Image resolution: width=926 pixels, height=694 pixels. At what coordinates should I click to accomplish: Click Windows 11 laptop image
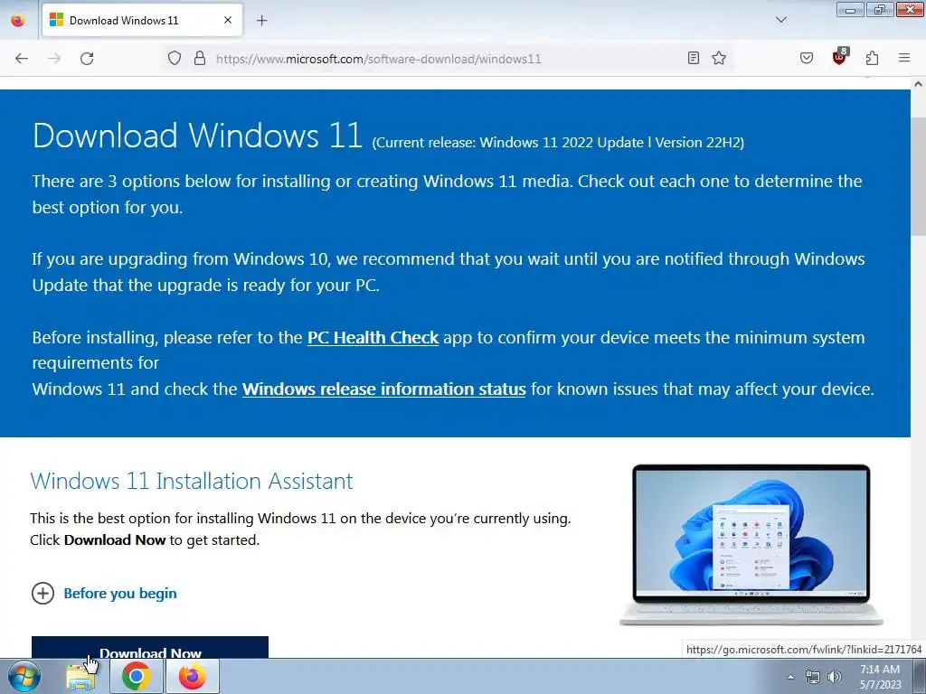(751, 545)
